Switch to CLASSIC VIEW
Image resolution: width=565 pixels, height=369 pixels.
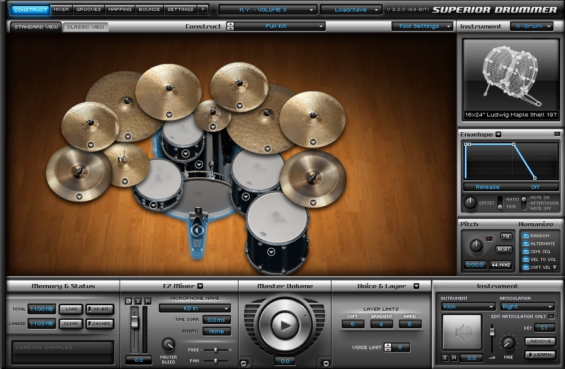point(85,27)
